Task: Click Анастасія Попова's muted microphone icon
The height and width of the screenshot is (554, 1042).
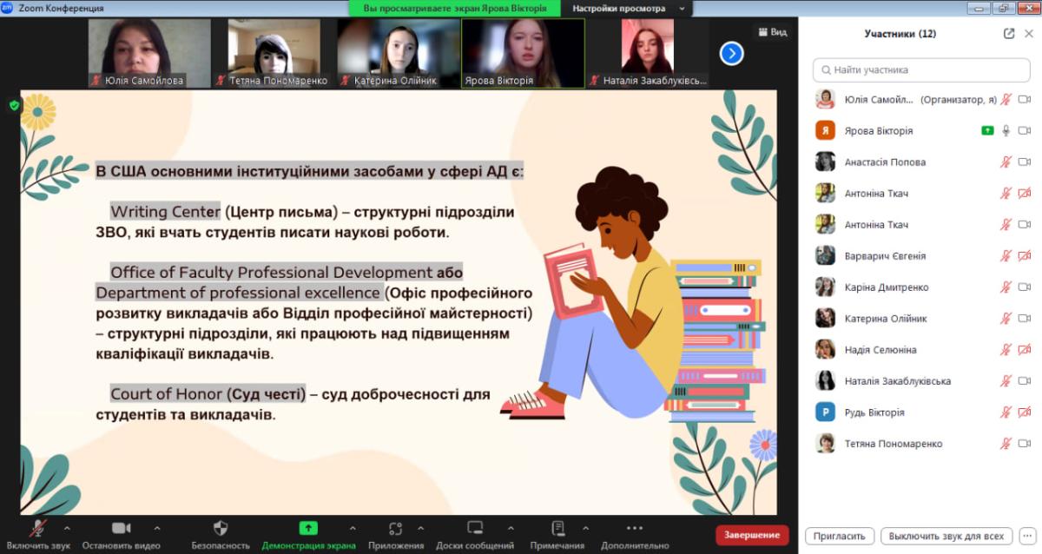Action: pyautogui.click(x=1006, y=162)
